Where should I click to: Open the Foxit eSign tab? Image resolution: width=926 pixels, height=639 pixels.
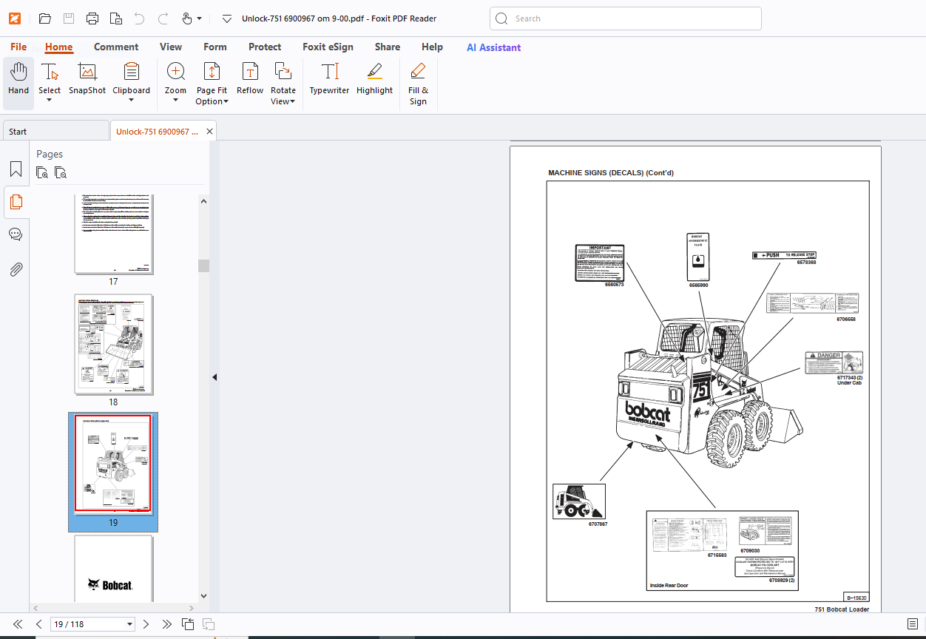click(328, 47)
